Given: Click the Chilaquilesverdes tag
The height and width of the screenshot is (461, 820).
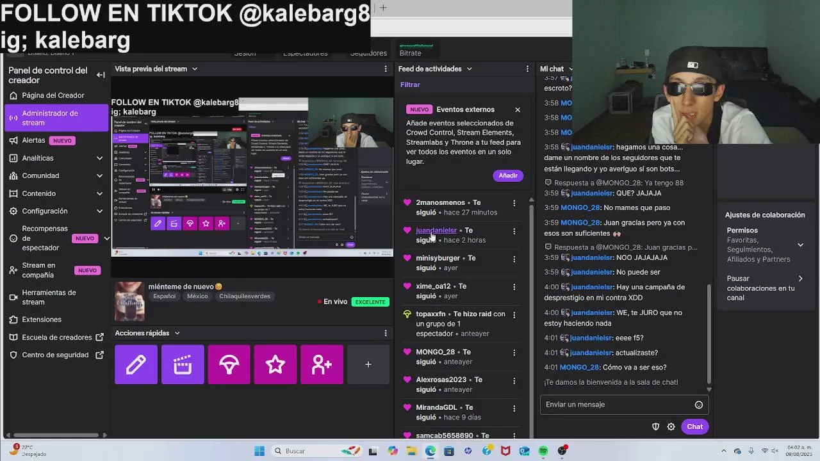Looking at the screenshot, I should (245, 296).
